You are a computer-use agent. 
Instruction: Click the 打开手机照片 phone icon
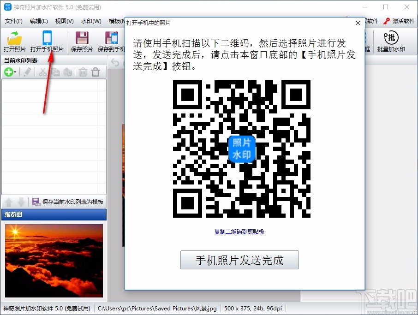coord(47,38)
